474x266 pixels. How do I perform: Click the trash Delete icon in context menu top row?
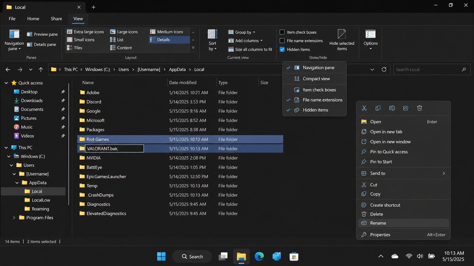click(x=420, y=108)
